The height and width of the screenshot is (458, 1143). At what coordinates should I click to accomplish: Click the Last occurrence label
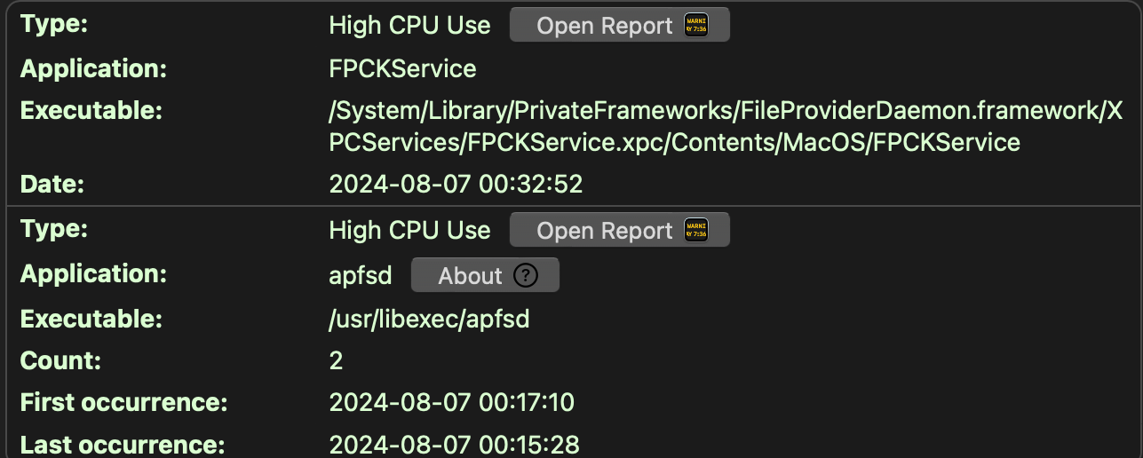[x=123, y=446]
